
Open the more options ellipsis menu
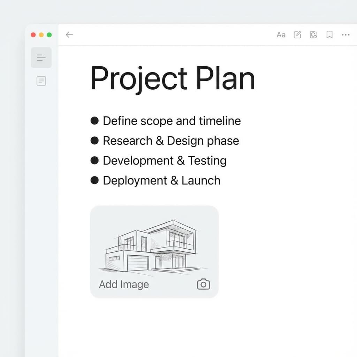(345, 35)
